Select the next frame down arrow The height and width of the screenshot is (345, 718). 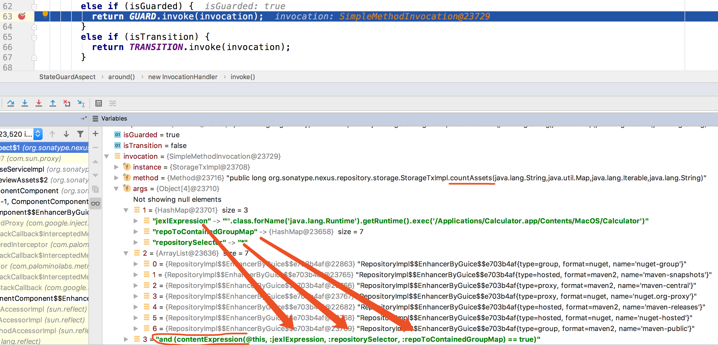click(66, 134)
